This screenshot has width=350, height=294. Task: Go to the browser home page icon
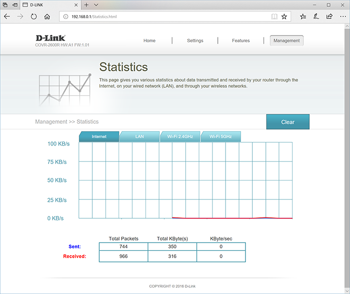tap(47, 16)
